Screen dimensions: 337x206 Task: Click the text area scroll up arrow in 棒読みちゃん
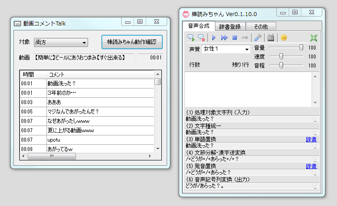(315, 76)
